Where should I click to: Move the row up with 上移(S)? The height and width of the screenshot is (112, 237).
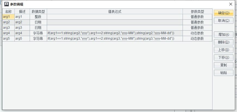click(x=223, y=50)
